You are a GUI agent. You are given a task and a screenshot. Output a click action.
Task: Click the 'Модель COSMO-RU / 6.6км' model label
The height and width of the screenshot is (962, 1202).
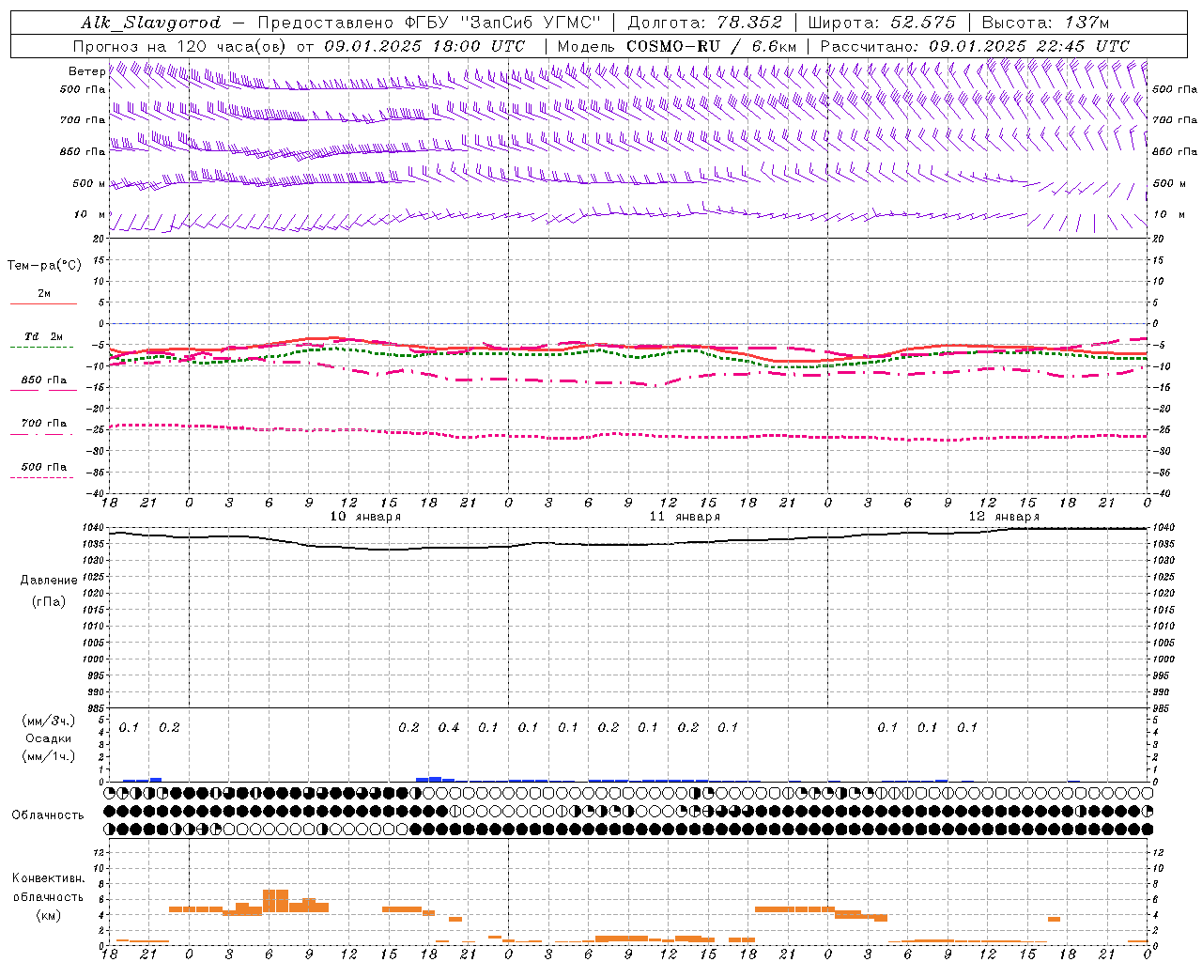click(677, 46)
